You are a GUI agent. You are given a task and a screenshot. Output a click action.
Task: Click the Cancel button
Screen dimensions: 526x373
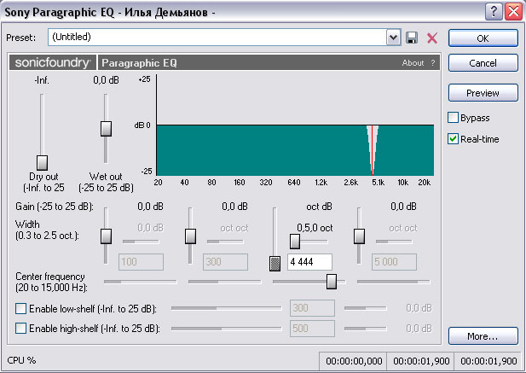483,63
